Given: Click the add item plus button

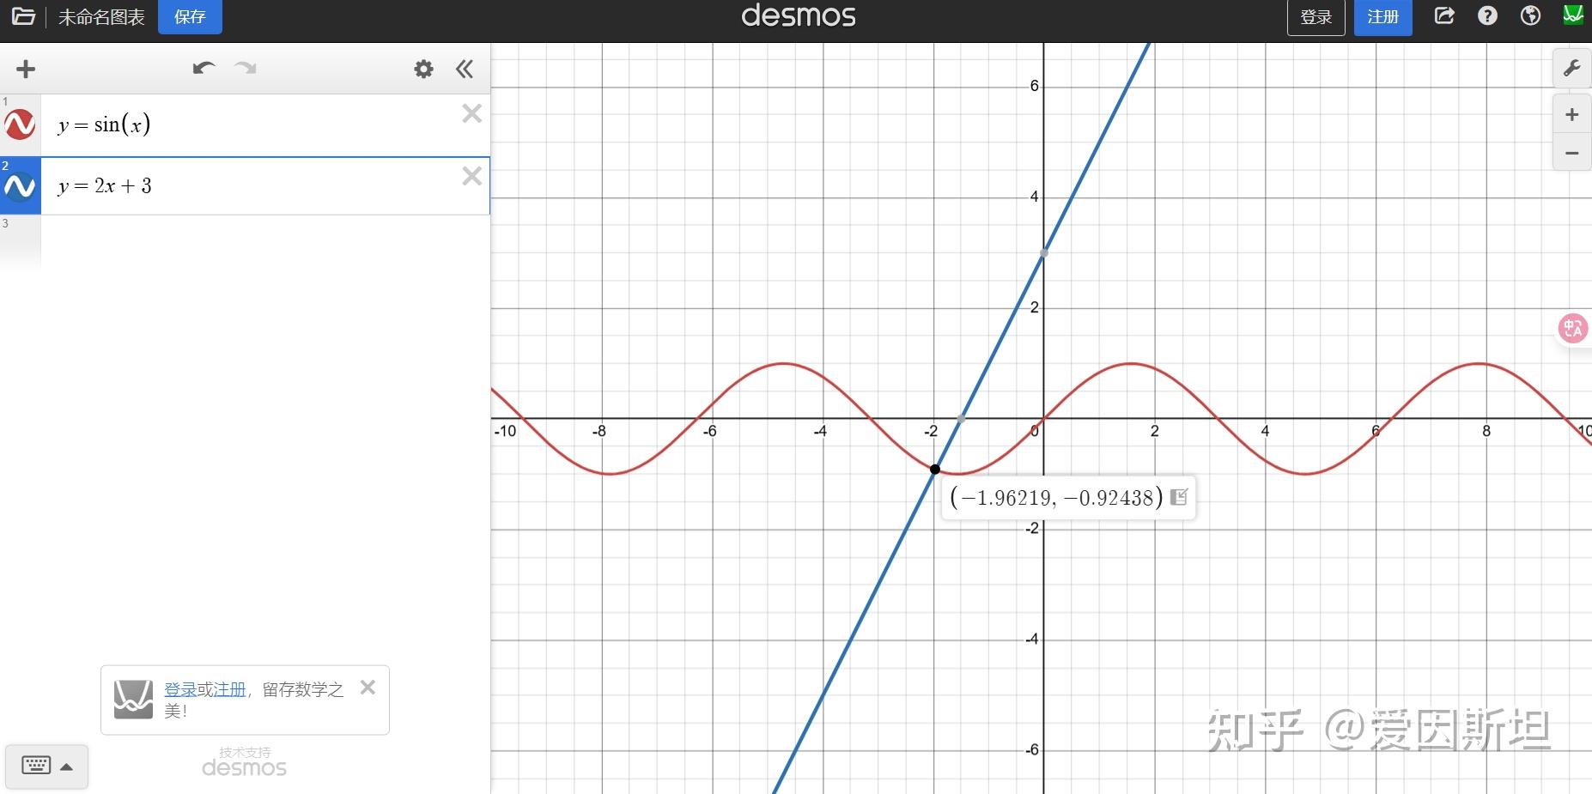Looking at the screenshot, I should coord(26,69).
